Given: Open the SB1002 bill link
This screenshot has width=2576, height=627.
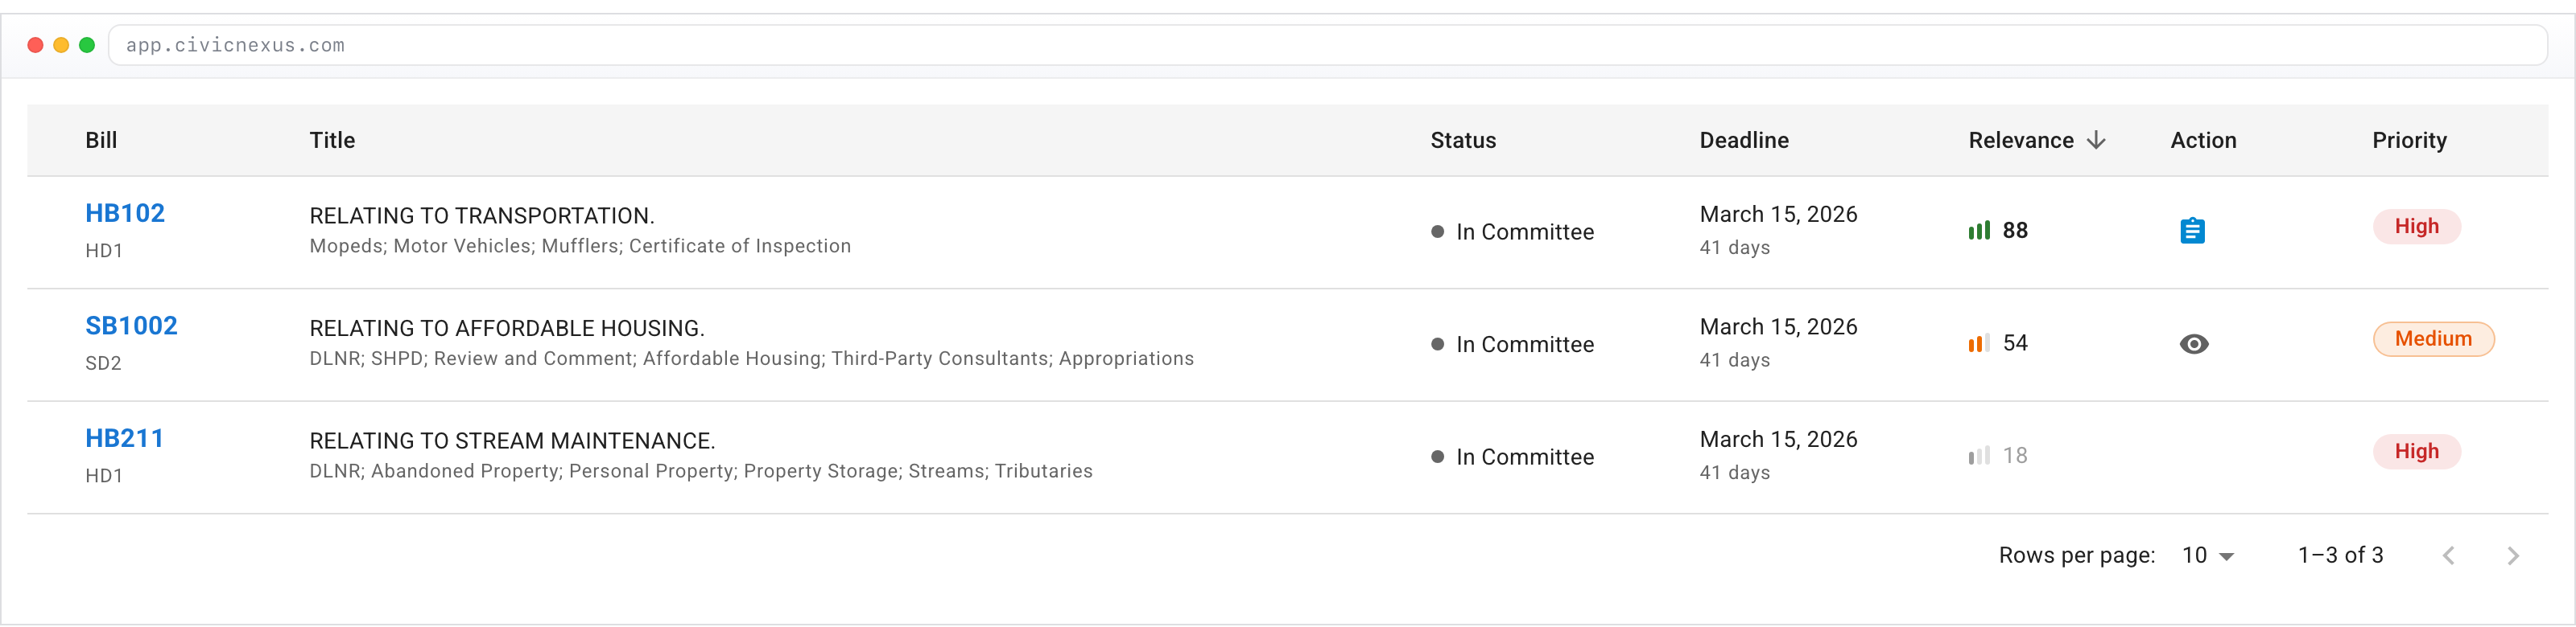Looking at the screenshot, I should pos(131,326).
